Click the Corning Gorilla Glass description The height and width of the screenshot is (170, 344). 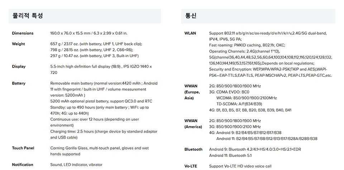click(99, 151)
